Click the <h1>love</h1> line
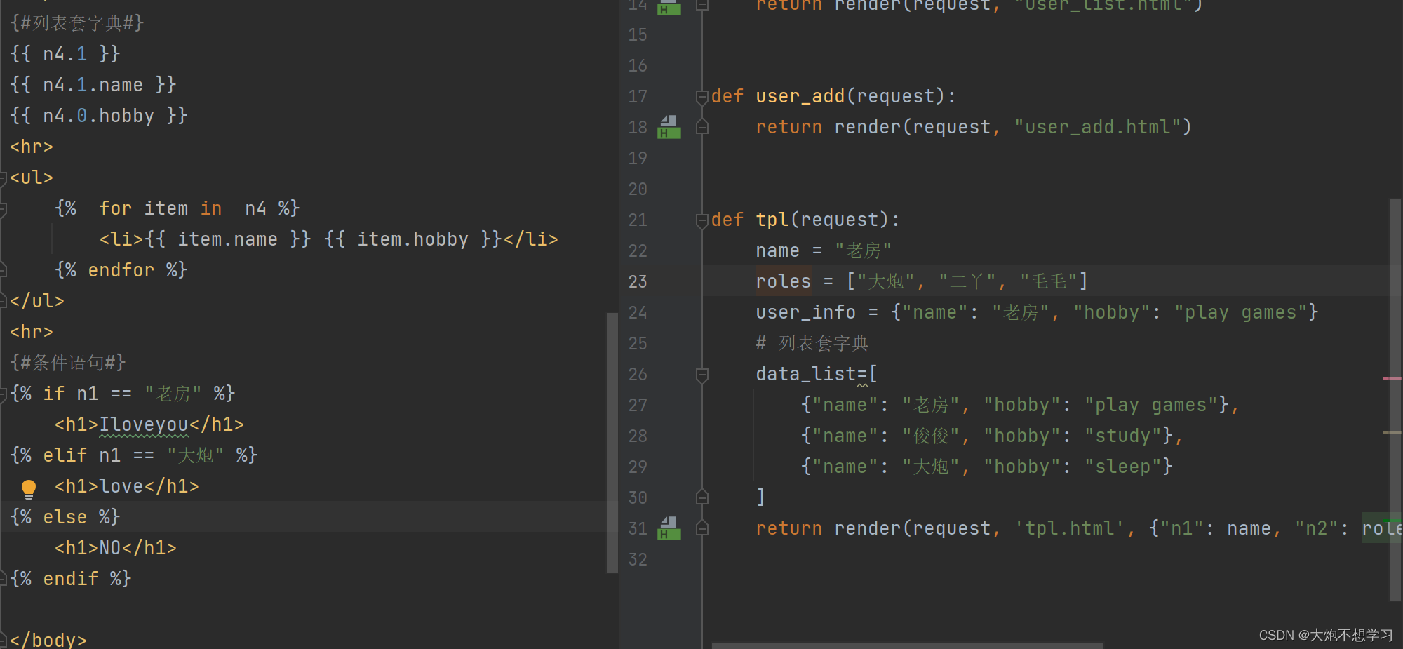The image size is (1403, 649). pos(127,487)
